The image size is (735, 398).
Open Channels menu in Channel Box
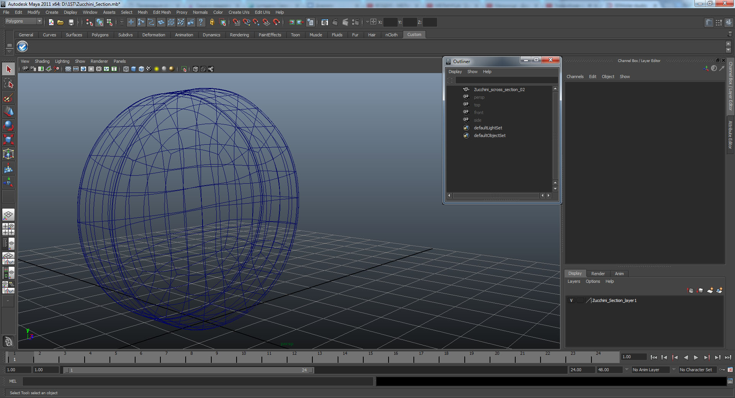click(x=575, y=77)
